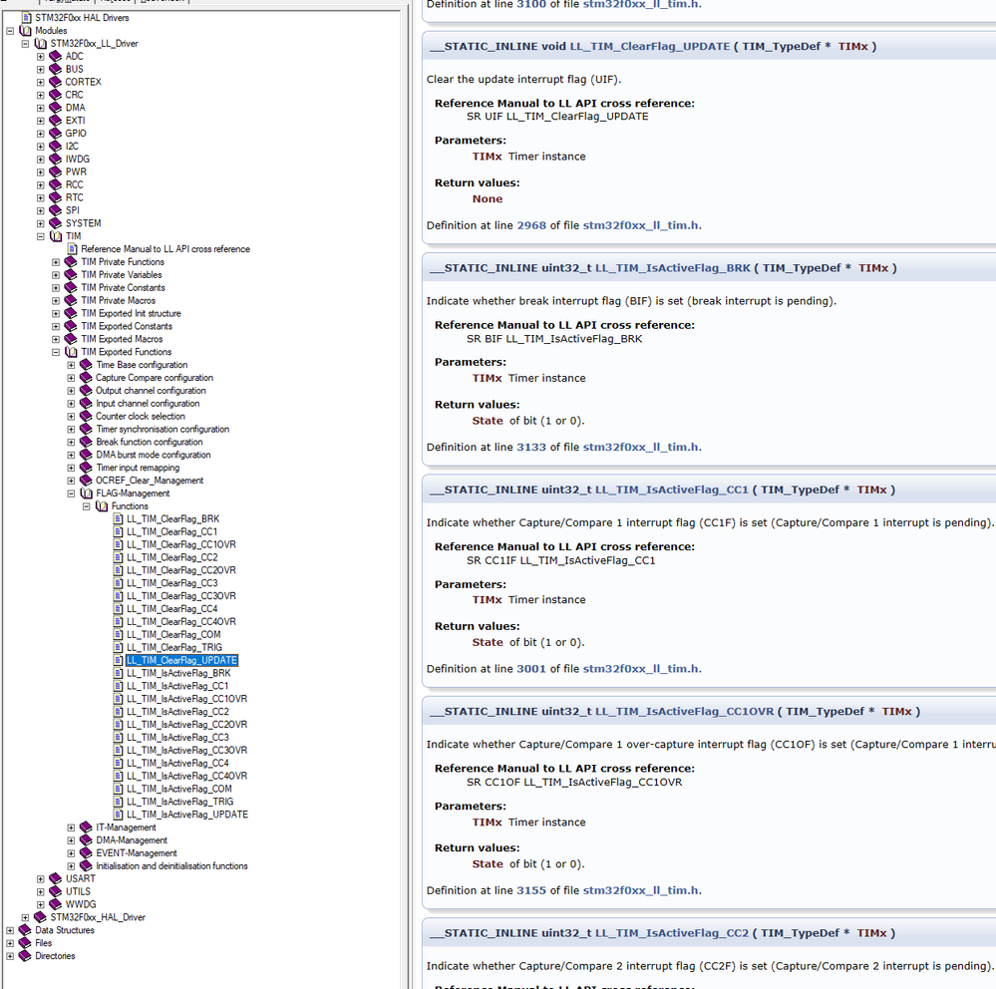Select Counter clock selection tree item
Image resolution: width=996 pixels, height=989 pixels.
pos(141,416)
